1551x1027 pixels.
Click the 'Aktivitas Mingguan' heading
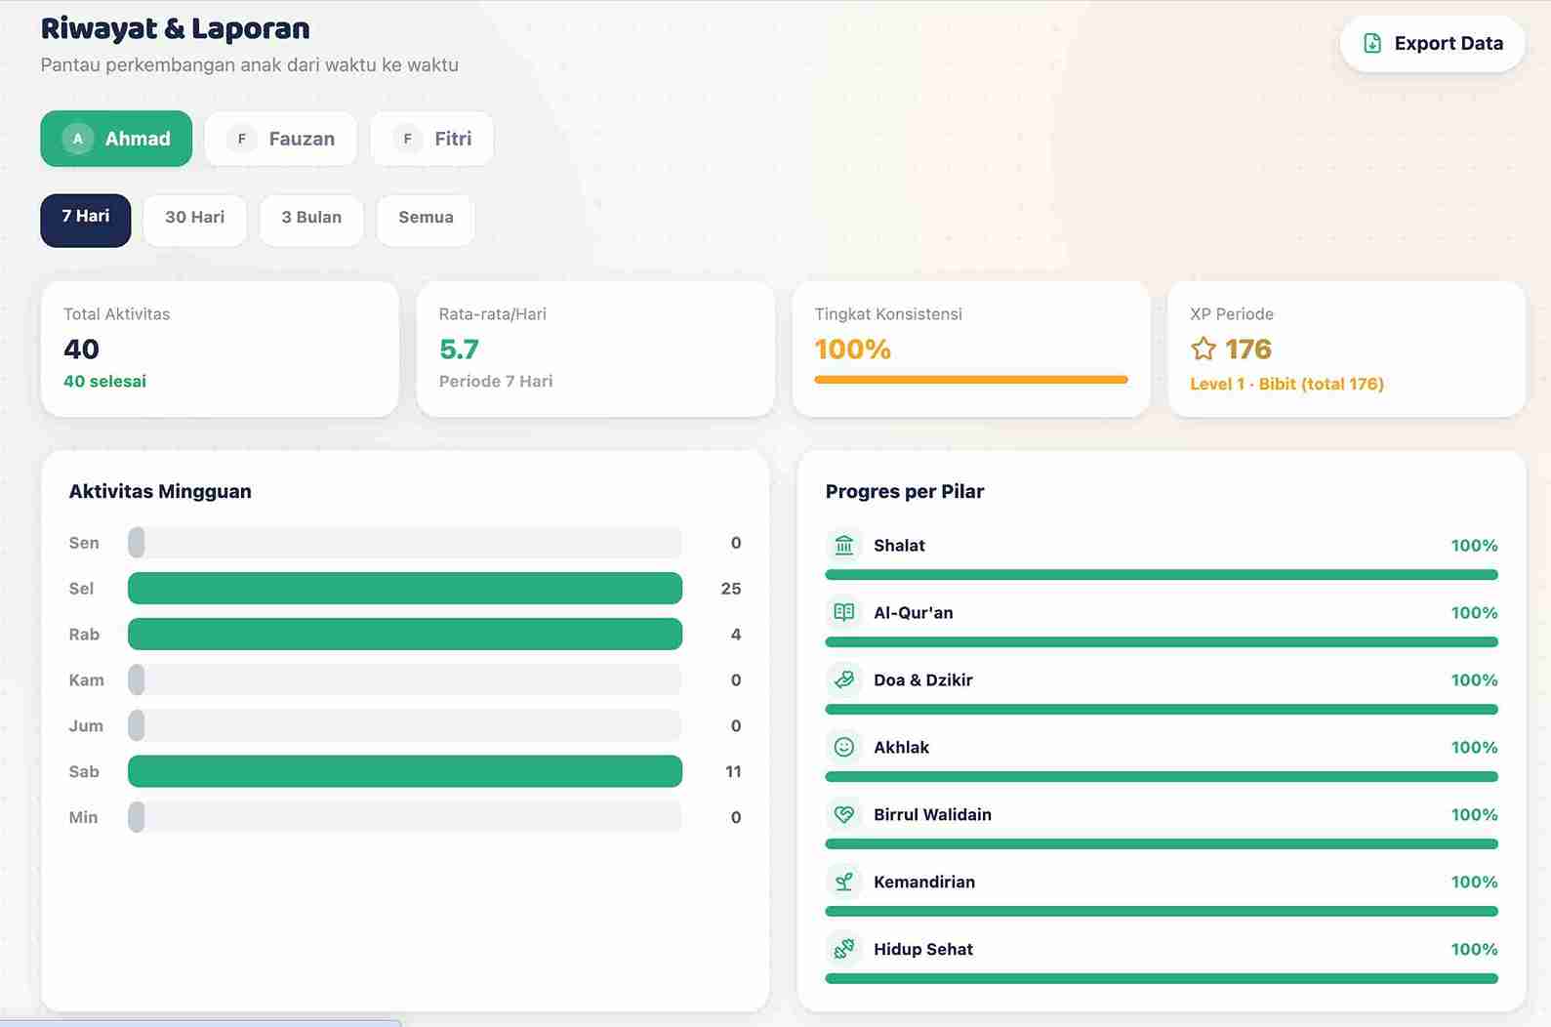point(160,492)
